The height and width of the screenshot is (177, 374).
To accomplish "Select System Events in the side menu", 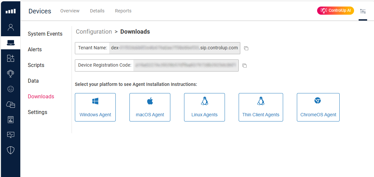I will pyautogui.click(x=45, y=34).
